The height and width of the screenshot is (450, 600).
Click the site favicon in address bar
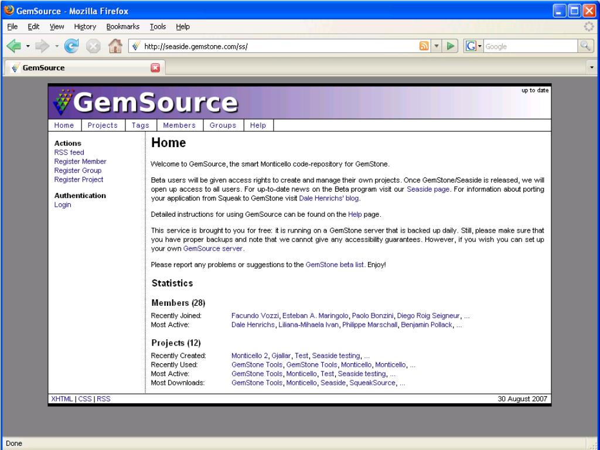click(x=136, y=46)
